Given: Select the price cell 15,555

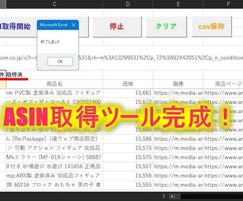Looking at the screenshot, I should coord(128,185).
